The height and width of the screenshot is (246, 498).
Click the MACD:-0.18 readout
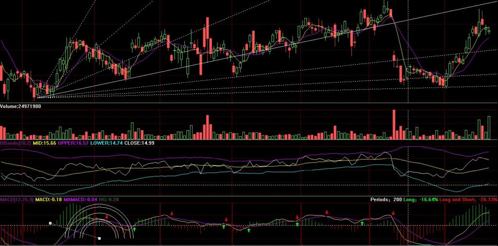click(x=49, y=200)
